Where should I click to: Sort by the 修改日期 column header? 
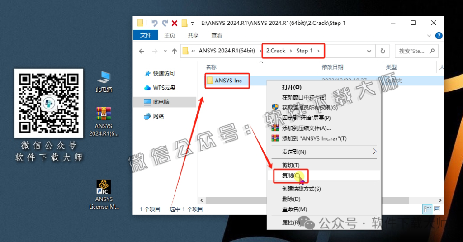click(x=332, y=67)
